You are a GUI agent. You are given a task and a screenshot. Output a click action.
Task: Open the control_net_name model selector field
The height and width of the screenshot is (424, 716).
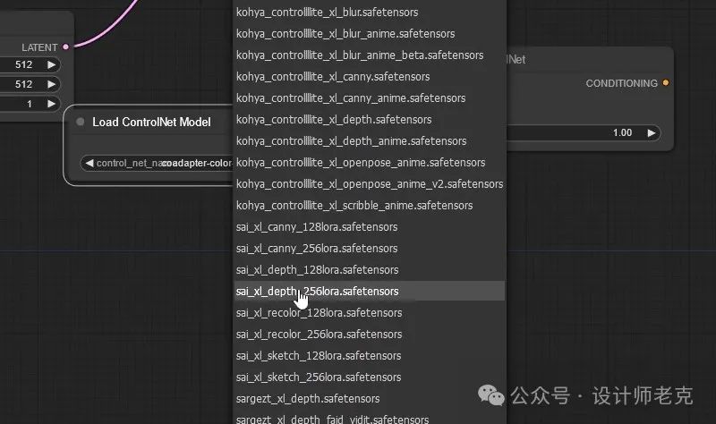(157, 163)
